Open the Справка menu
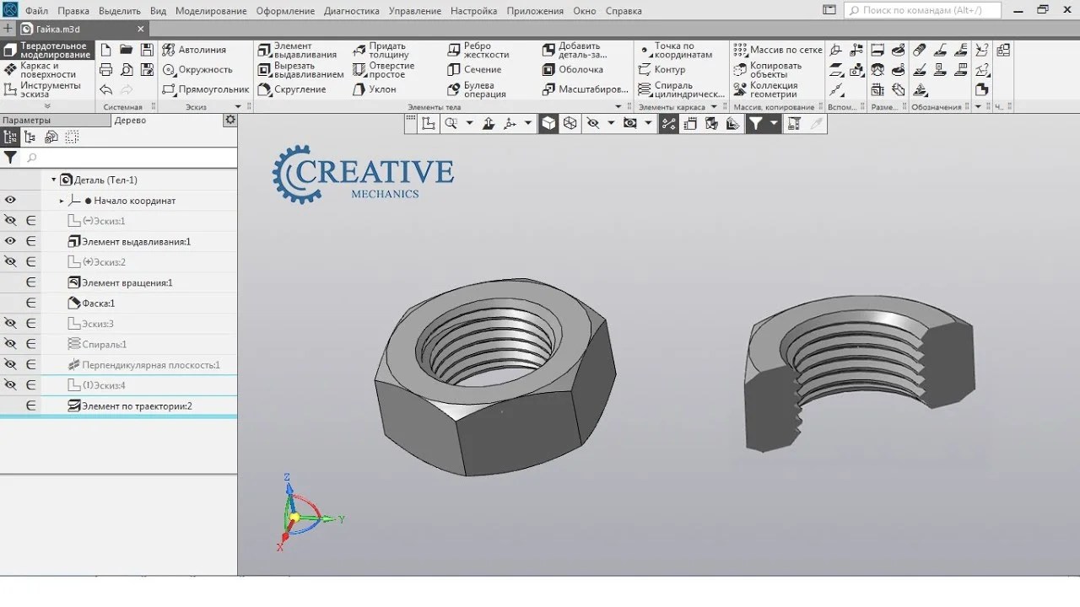 624,11
